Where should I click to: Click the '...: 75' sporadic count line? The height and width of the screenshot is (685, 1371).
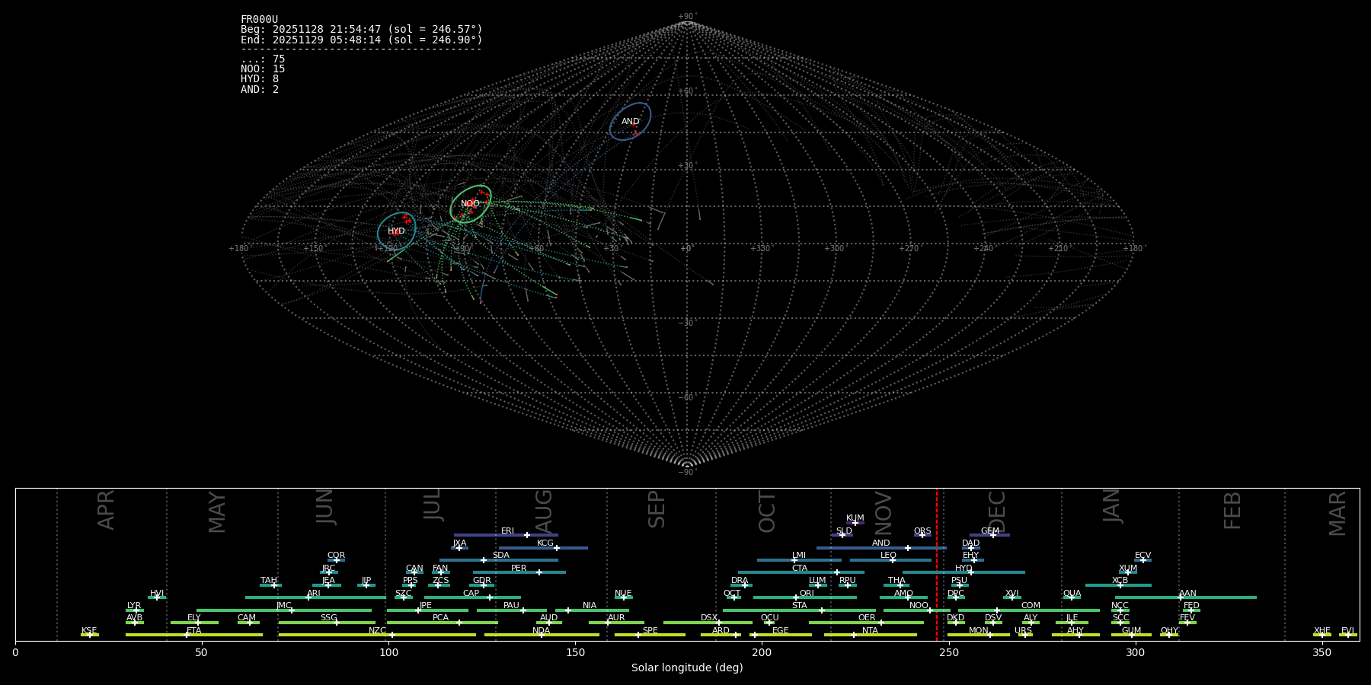(x=263, y=59)
